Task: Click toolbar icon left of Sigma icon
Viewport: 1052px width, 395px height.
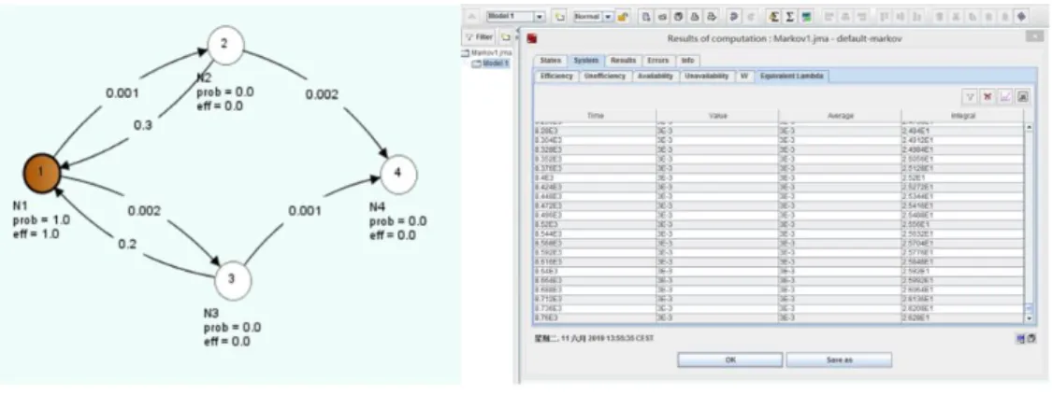Action: (x=773, y=17)
